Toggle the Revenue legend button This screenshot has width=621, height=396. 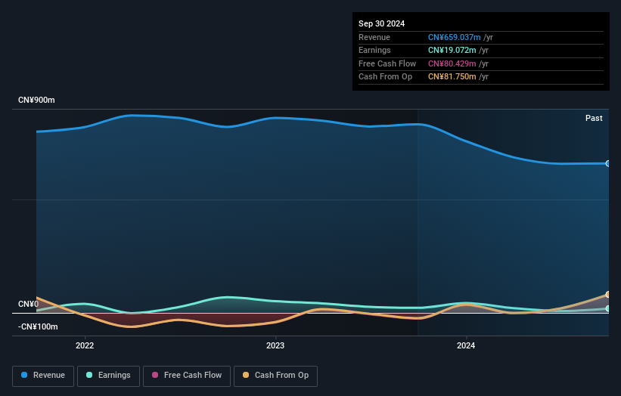tap(43, 376)
